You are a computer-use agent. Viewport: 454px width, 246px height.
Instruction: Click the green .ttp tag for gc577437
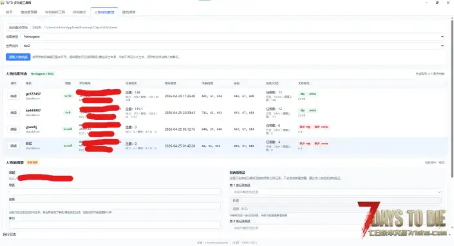click(x=302, y=94)
